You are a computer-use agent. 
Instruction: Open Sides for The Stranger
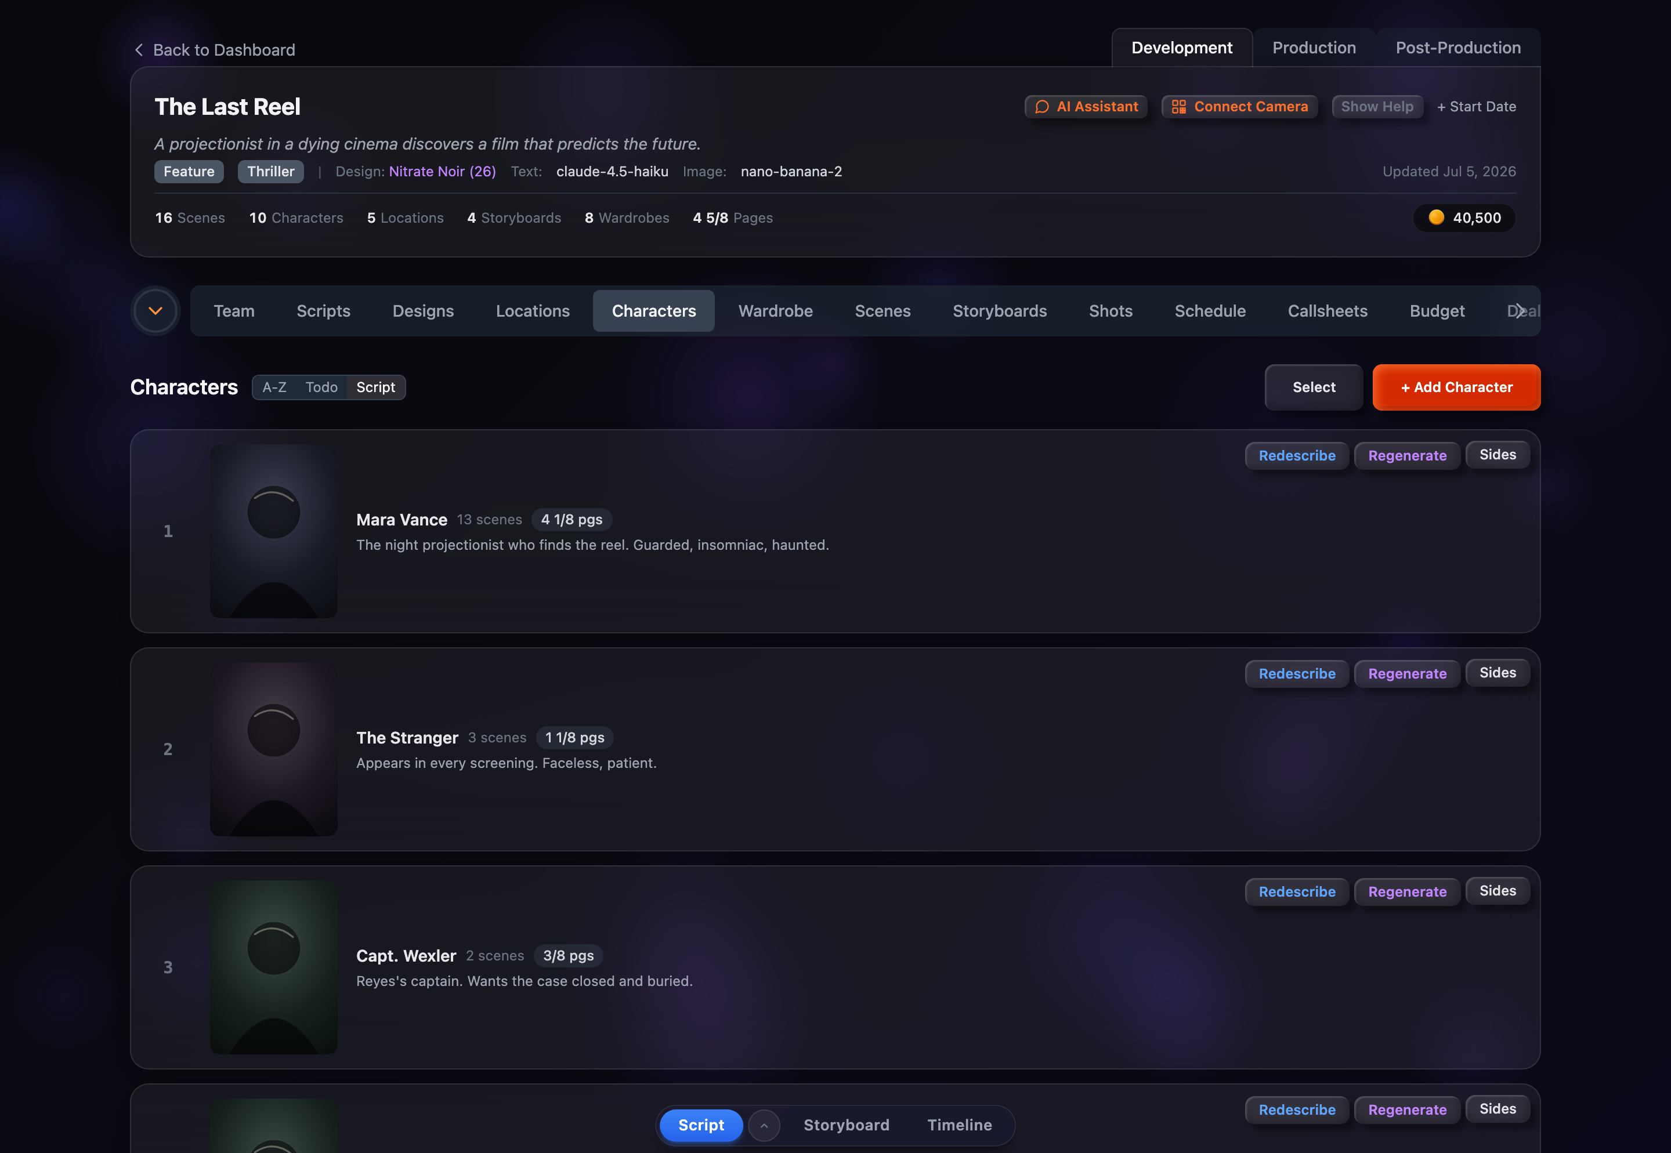tap(1498, 673)
